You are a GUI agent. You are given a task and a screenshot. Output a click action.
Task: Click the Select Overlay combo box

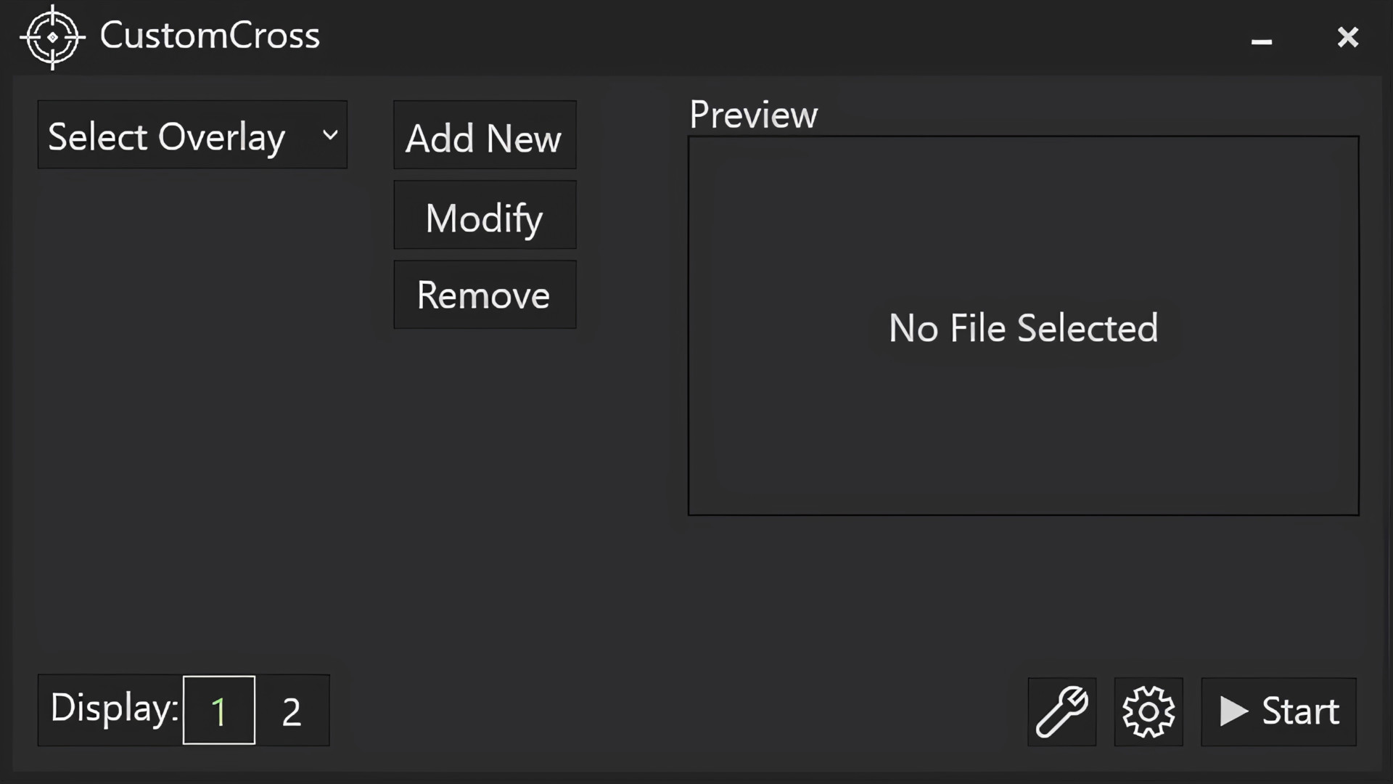192,135
